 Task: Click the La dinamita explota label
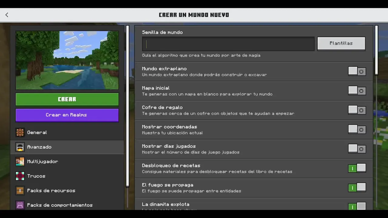166,204
